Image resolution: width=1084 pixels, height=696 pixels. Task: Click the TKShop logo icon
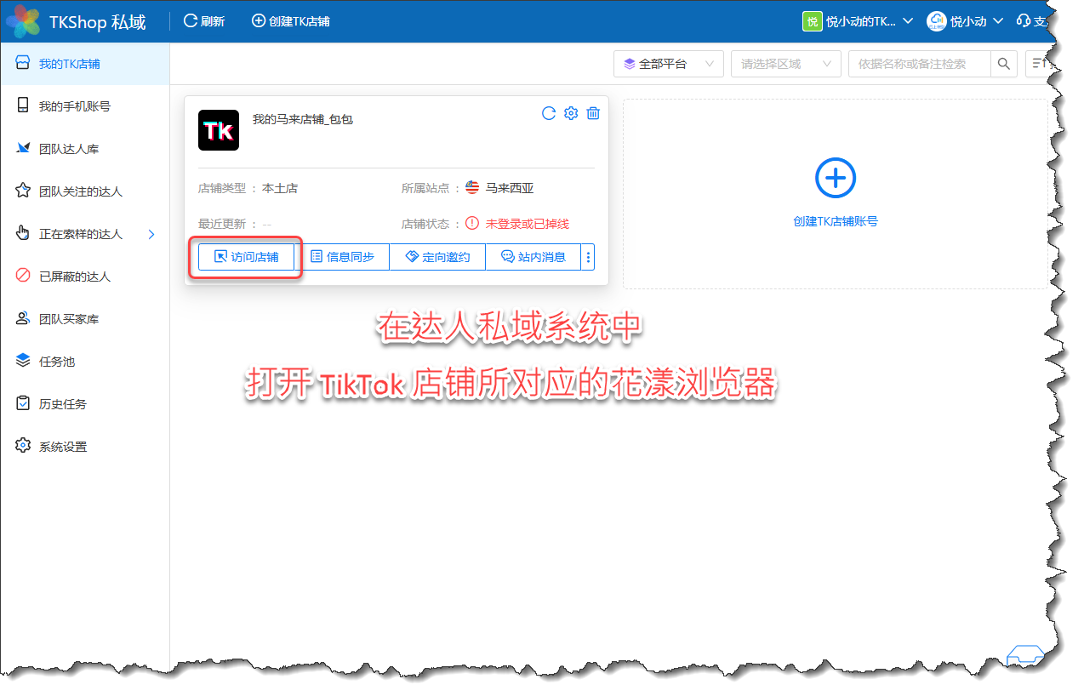pyautogui.click(x=22, y=21)
